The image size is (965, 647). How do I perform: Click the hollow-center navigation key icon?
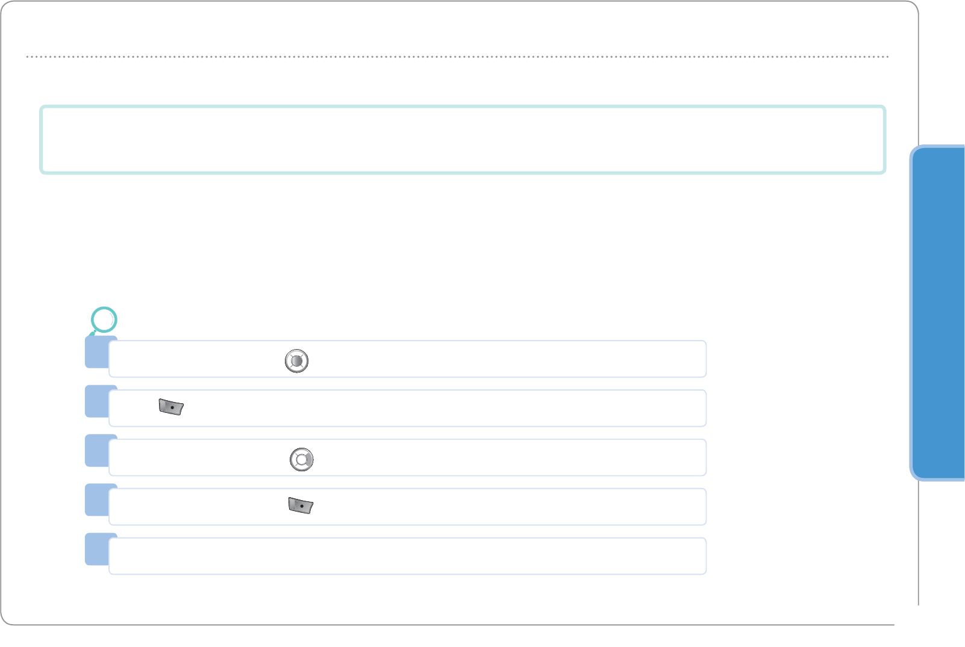(x=301, y=459)
